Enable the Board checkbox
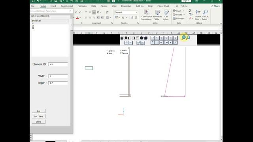253x142 pixels. 121,50
